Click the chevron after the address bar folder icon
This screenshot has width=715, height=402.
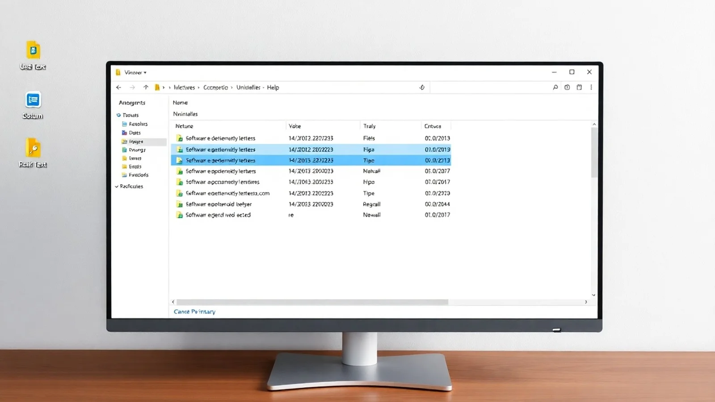(164, 88)
